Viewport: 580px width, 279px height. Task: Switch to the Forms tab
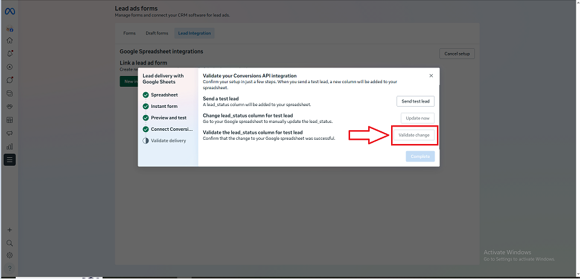129,33
